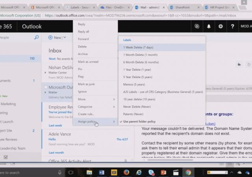Apply 1 Month Delete label
The width and height of the screenshot is (252, 177).
tap(162, 55)
